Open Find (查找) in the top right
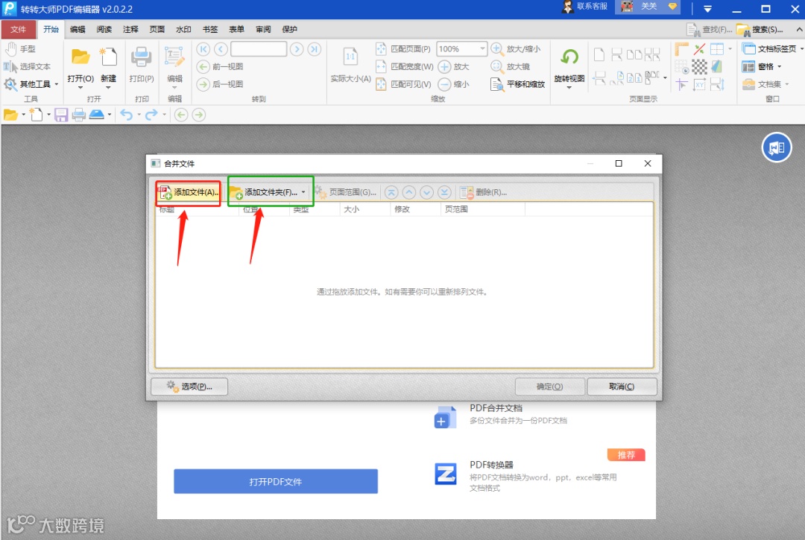 click(710, 30)
